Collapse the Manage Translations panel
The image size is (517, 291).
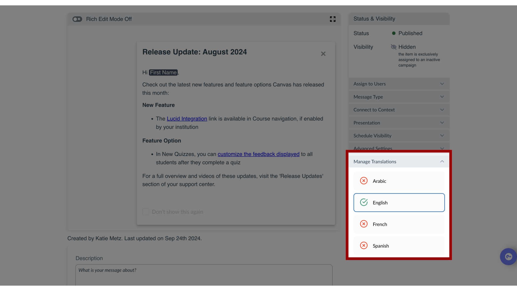click(442, 161)
